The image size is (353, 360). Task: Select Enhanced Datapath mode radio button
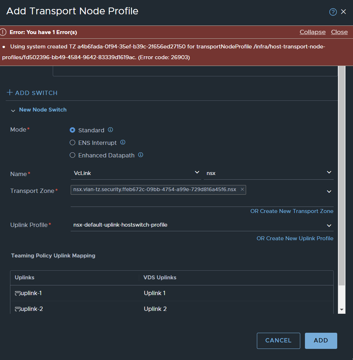[x=72, y=155]
